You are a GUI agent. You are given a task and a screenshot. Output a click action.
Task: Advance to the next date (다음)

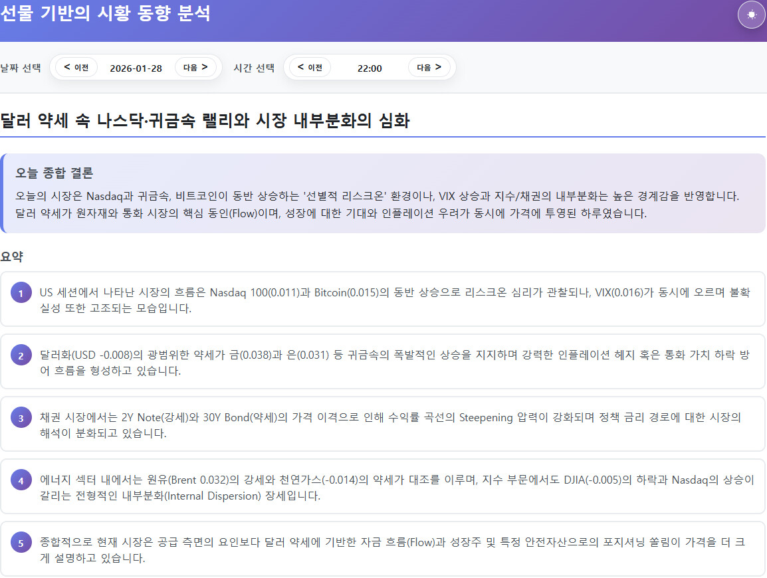pos(195,67)
